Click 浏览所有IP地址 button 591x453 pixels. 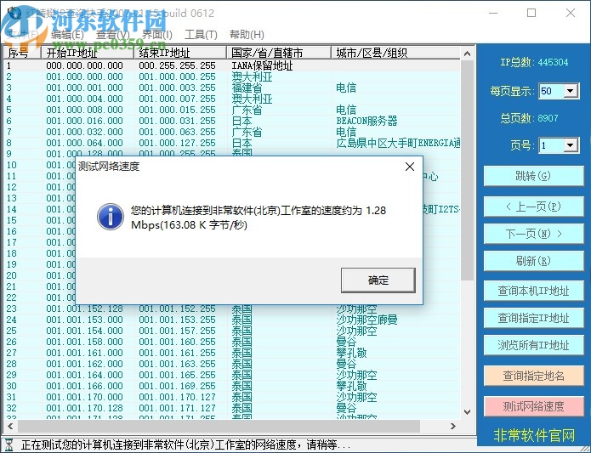533,345
